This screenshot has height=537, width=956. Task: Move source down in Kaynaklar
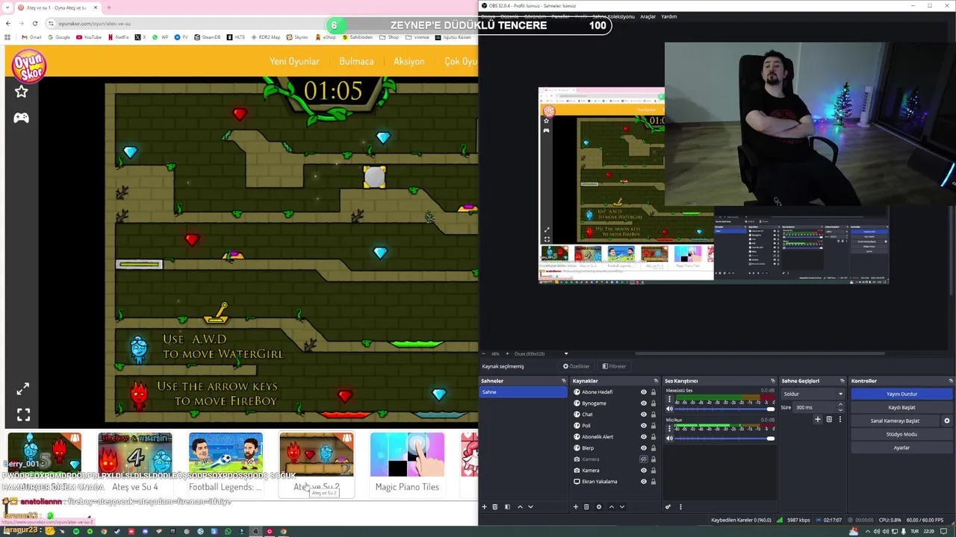coord(621,507)
